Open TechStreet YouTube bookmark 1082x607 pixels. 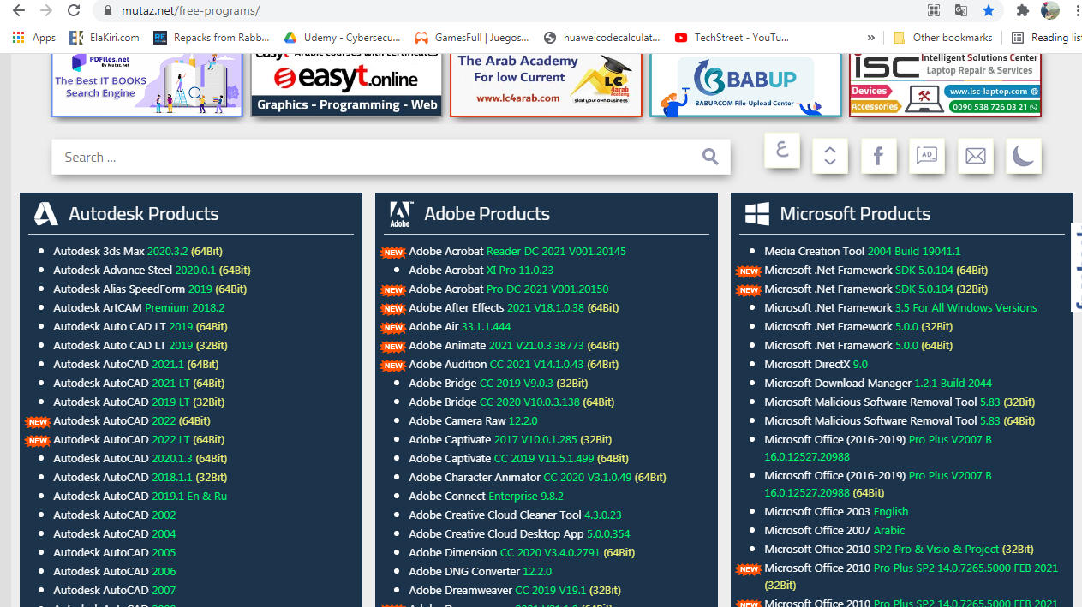(732, 38)
